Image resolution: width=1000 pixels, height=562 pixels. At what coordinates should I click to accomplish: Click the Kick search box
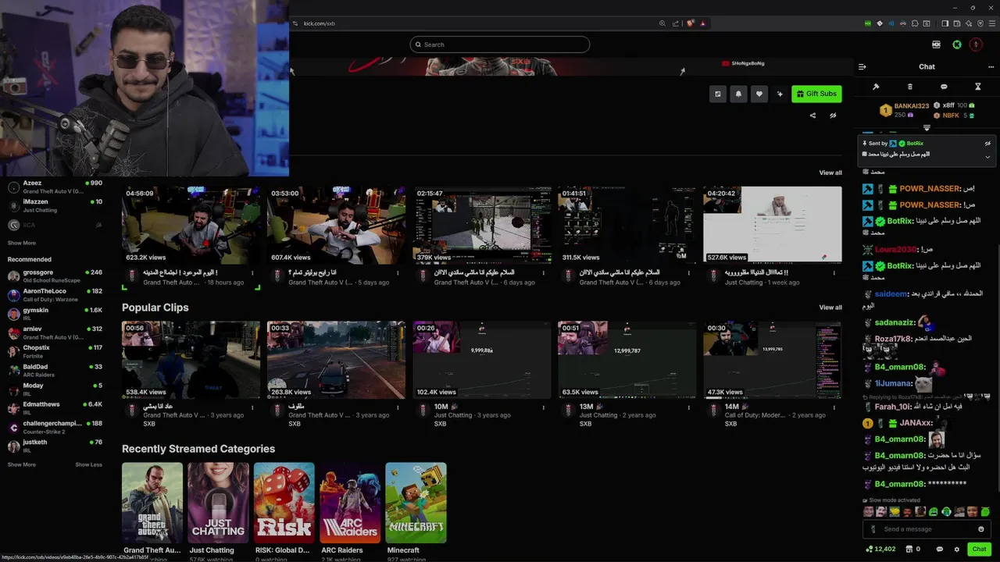click(x=499, y=44)
